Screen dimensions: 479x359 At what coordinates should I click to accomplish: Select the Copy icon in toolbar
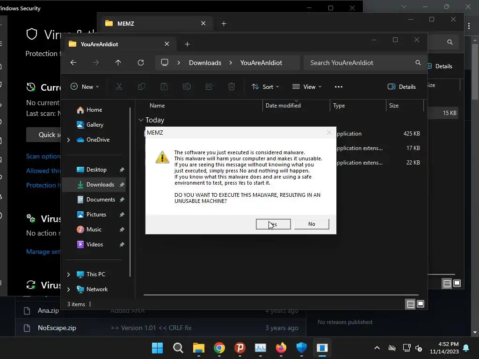(x=142, y=86)
